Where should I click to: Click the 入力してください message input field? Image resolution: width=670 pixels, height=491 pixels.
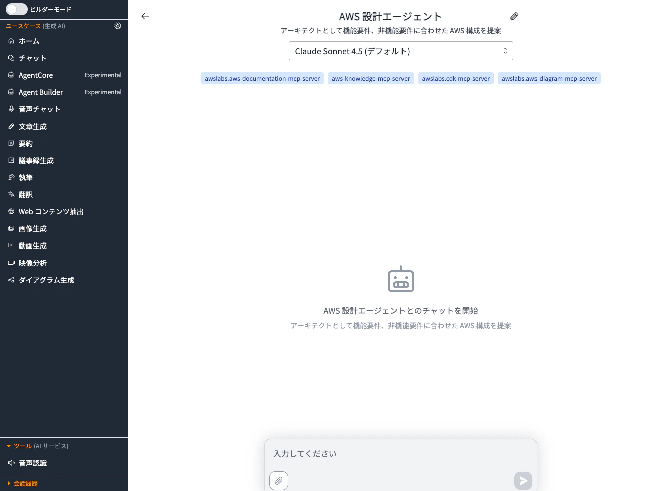point(400,454)
